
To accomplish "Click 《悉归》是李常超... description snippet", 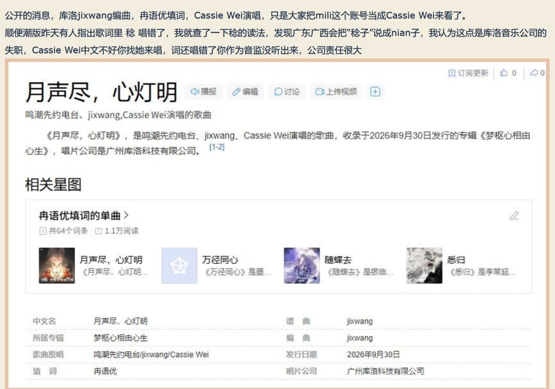I will click(x=482, y=272).
